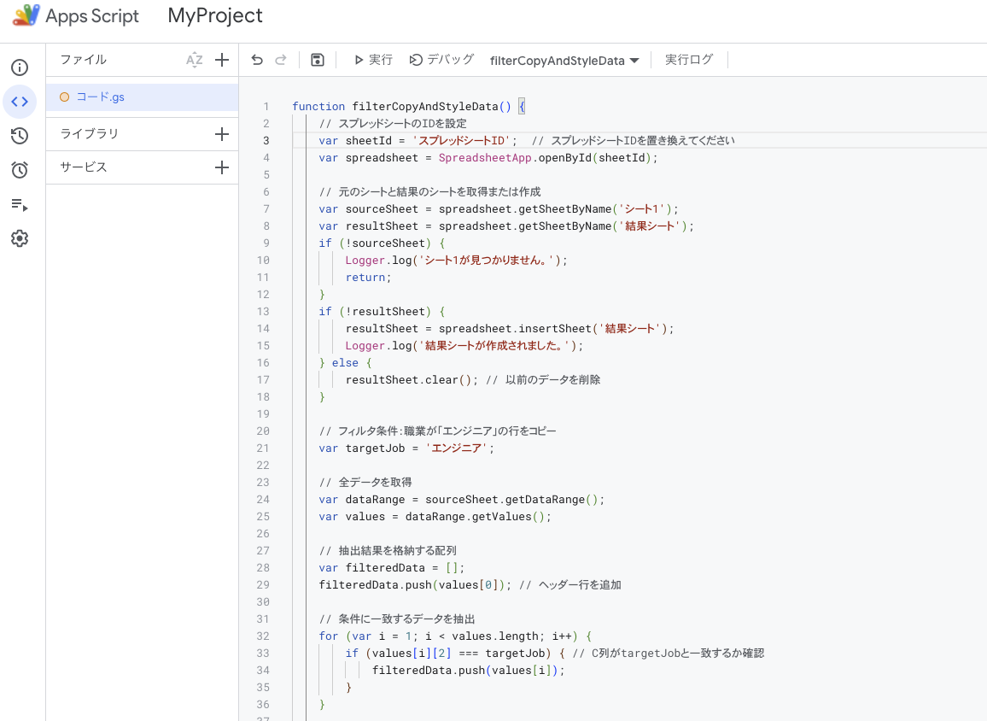Add a library with plus icon
The height and width of the screenshot is (721, 987).
[x=222, y=133]
